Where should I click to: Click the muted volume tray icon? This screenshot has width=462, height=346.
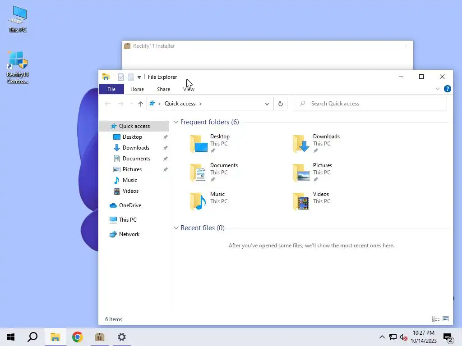click(403, 337)
